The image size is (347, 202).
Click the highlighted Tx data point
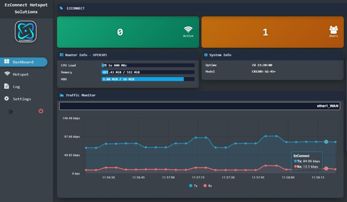pos(326,142)
